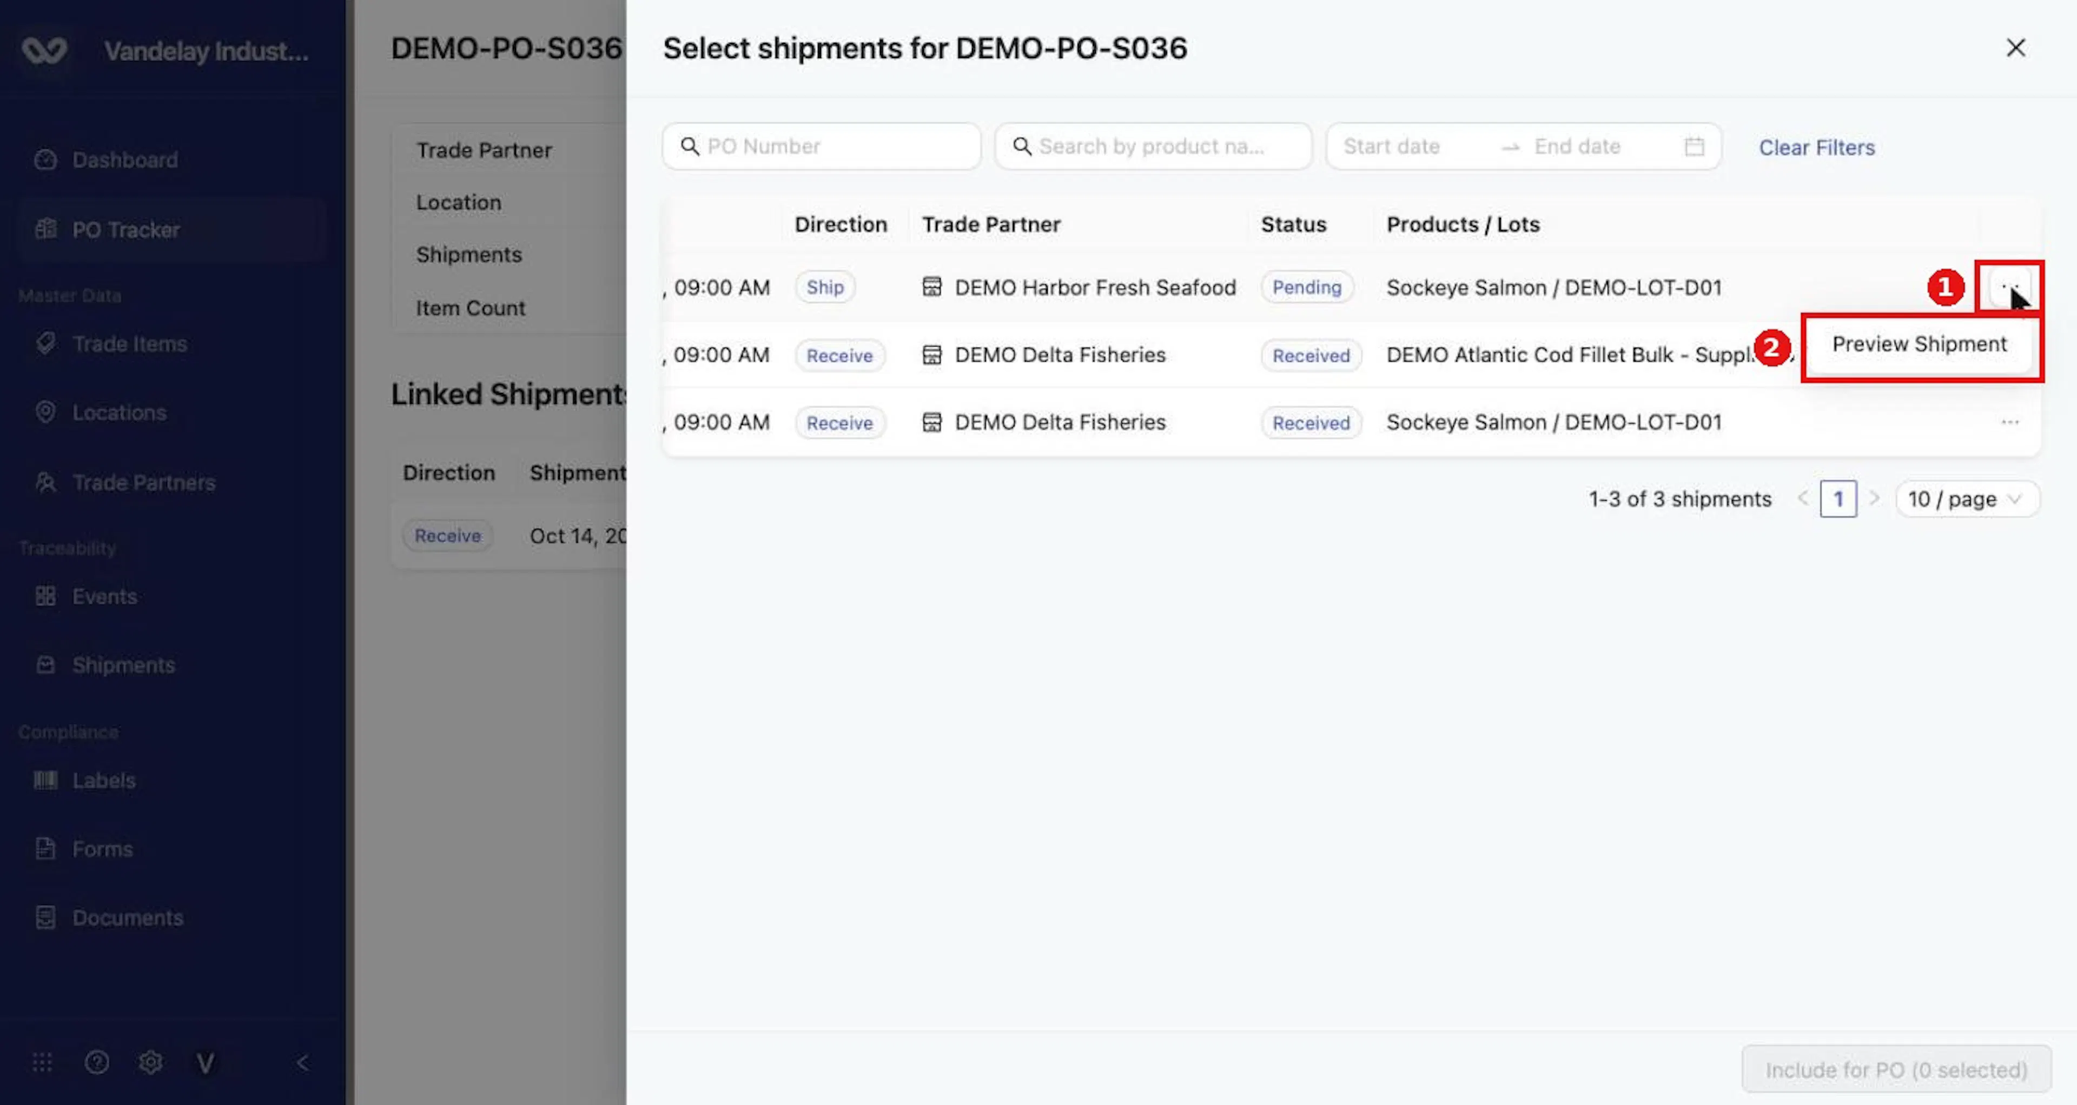Focus the PO Number search field
Image resolution: width=2077 pixels, height=1105 pixels.
point(822,147)
